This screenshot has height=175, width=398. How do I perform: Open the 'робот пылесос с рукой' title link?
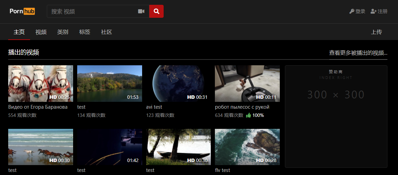coord(242,107)
